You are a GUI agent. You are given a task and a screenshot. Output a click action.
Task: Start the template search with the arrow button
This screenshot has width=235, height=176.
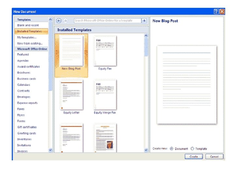[x=144, y=21]
